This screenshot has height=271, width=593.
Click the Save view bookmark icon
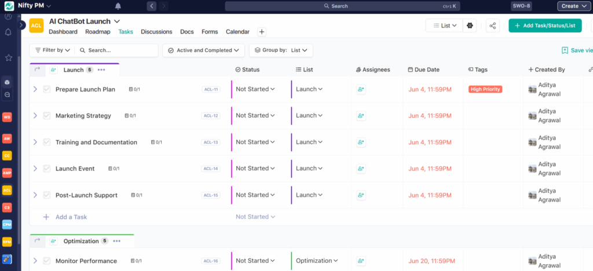[565, 50]
